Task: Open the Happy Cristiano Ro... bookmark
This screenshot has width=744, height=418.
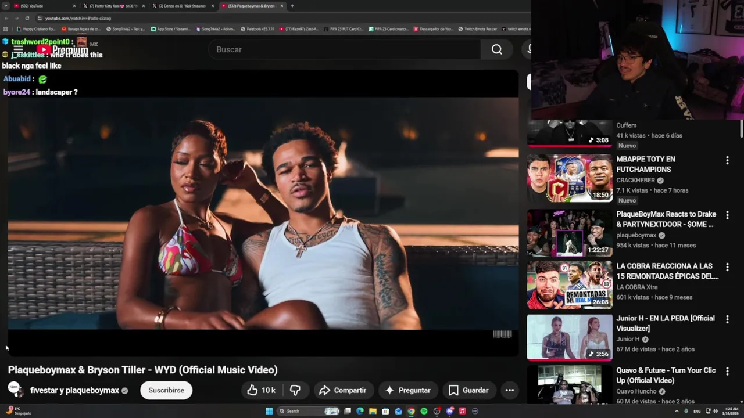Action: (x=36, y=28)
